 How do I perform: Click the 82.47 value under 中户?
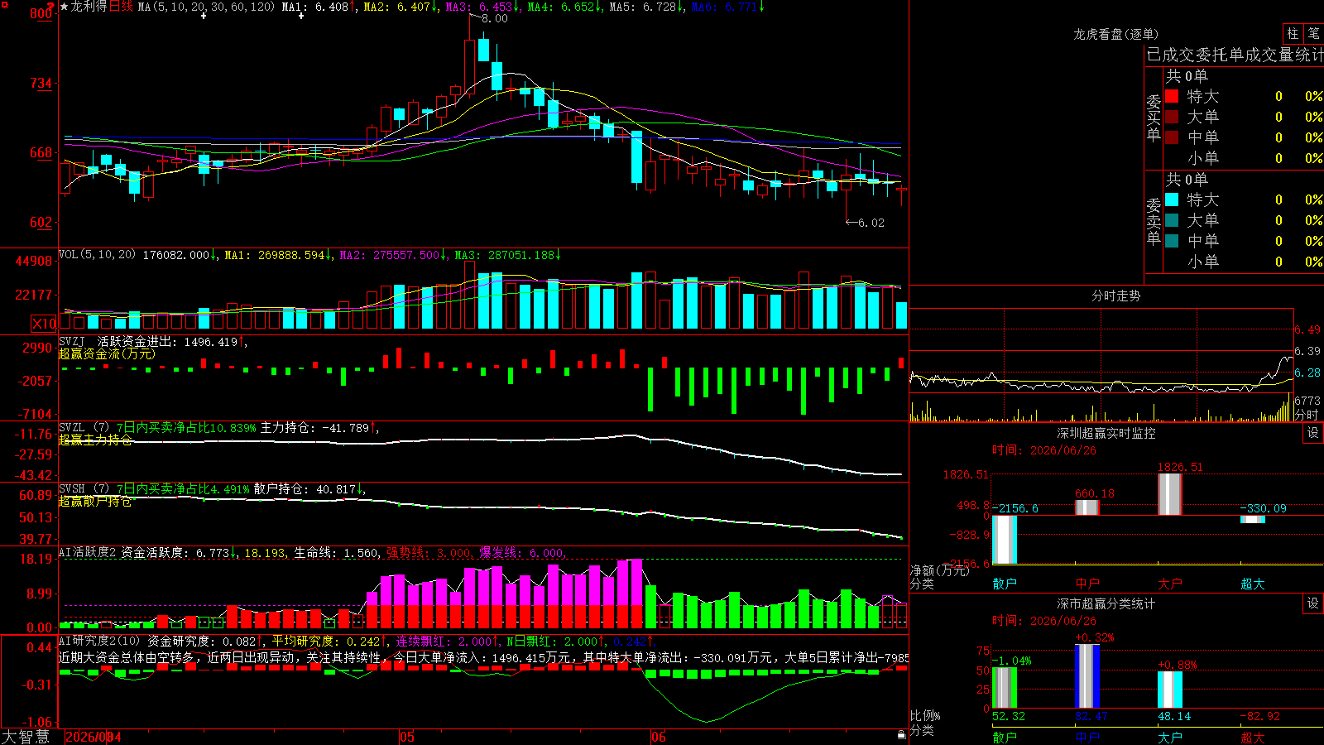1091,716
